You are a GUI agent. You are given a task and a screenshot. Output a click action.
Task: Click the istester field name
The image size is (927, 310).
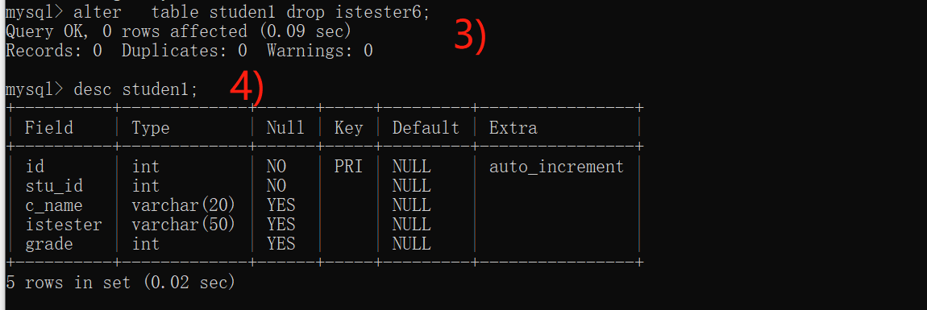(x=64, y=225)
